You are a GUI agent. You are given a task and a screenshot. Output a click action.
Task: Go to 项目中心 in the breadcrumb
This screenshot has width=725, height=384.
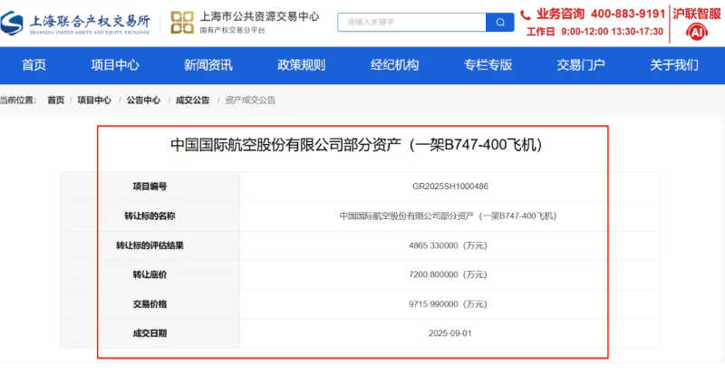(94, 100)
